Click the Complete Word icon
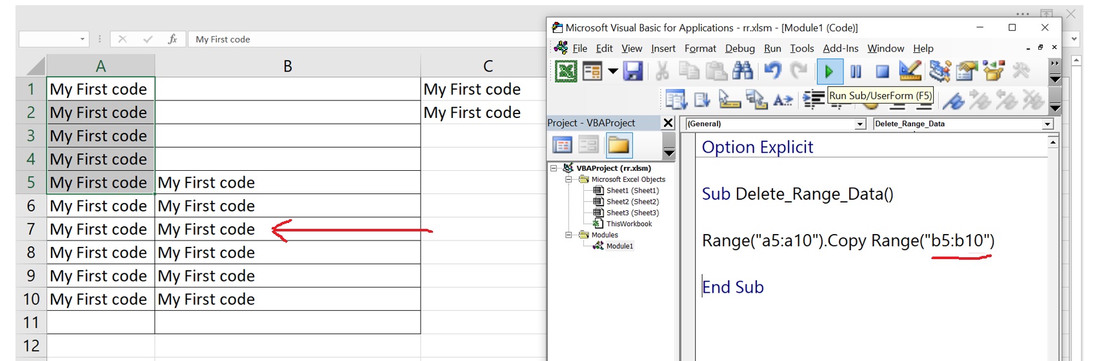The width and height of the screenshot is (1095, 361). click(783, 100)
